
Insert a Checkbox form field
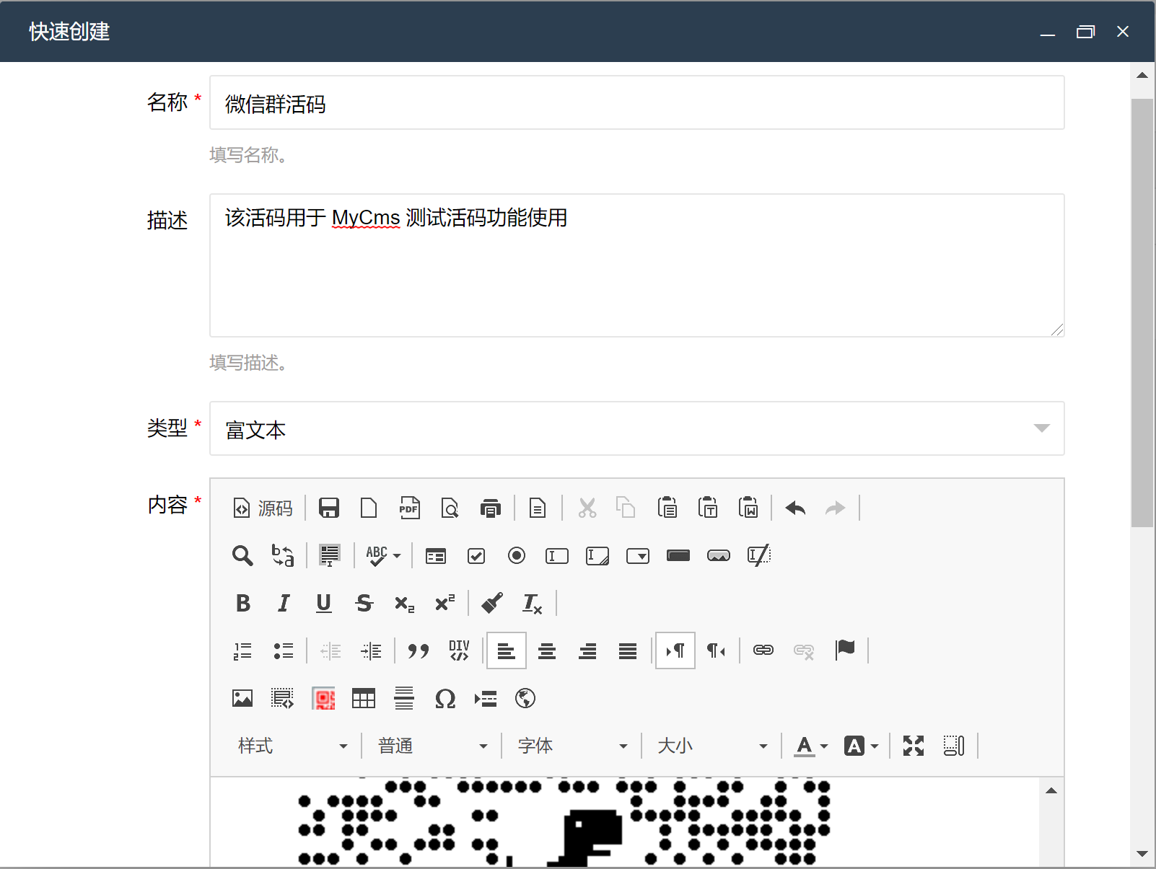coord(476,556)
